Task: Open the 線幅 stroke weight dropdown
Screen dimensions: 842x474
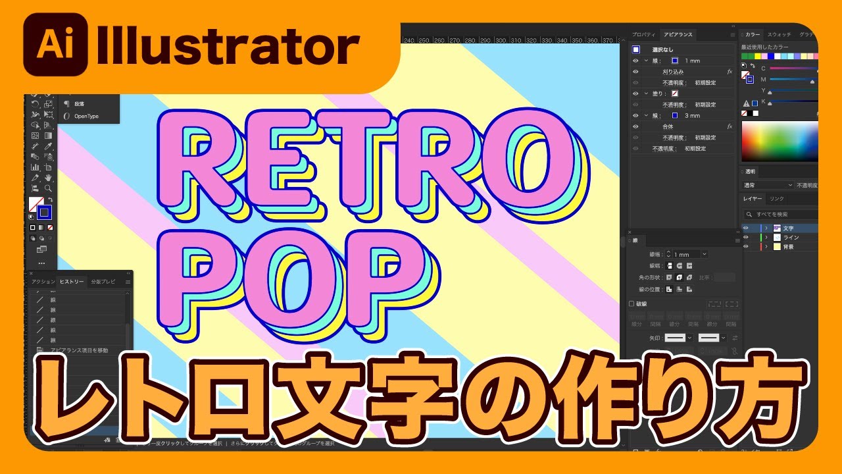Action: (x=705, y=254)
